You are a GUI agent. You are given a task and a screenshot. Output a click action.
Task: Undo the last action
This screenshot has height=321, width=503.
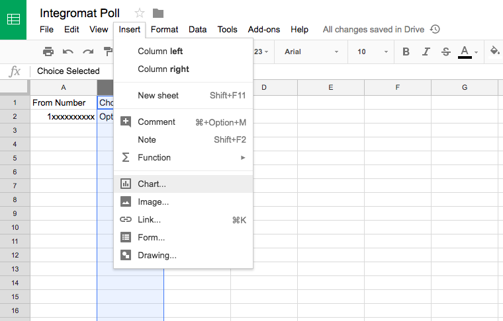68,52
